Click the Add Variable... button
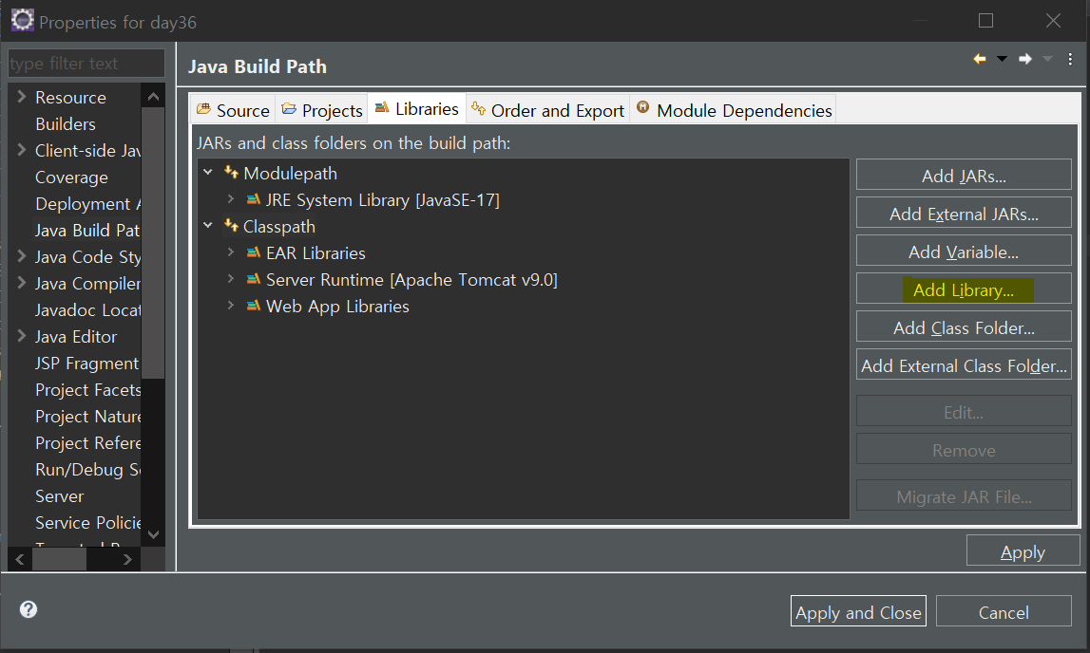 (964, 252)
